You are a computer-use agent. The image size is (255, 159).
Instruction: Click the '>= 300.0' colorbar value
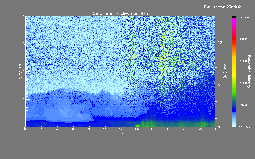coord(245,17)
